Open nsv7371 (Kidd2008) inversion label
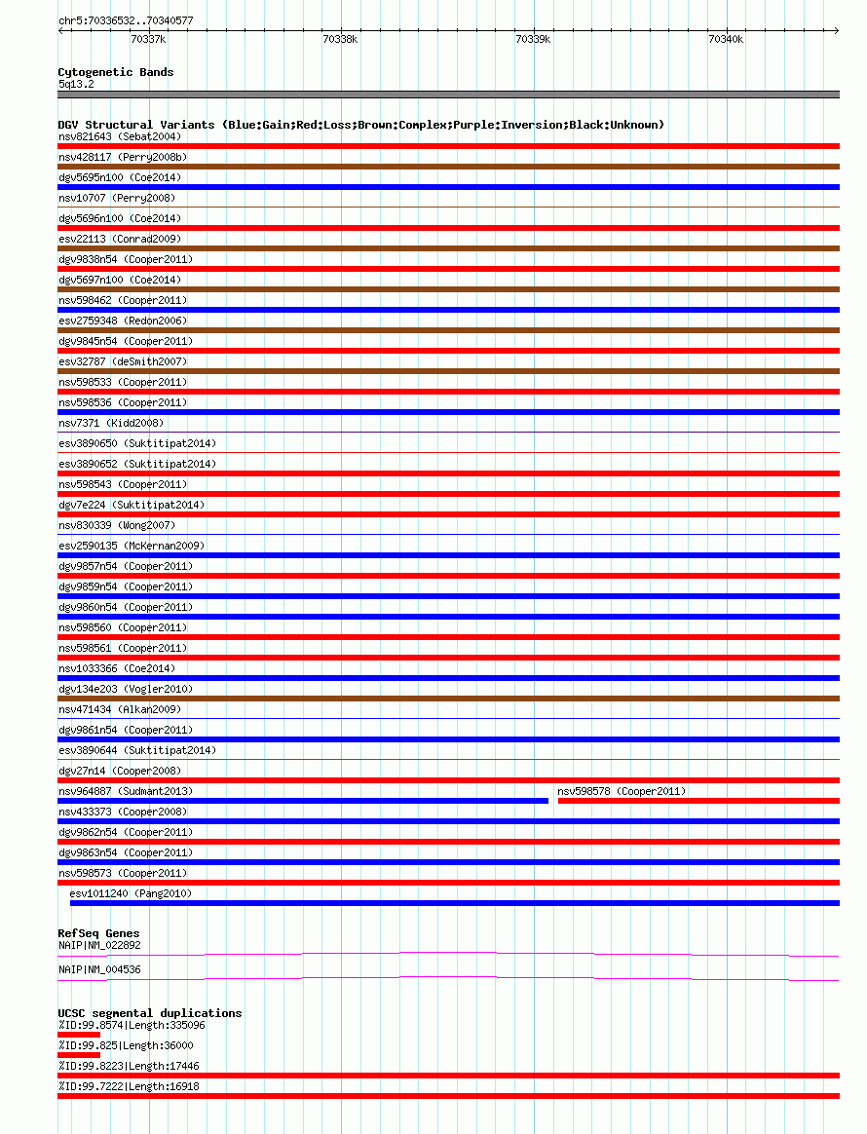867x1134 pixels. point(111,423)
